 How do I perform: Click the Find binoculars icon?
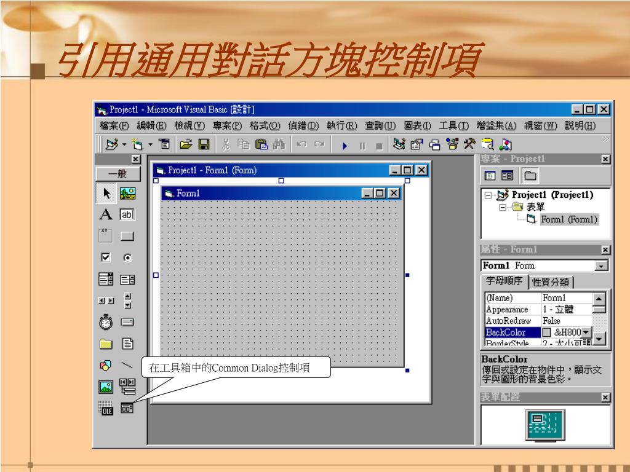coord(279,144)
